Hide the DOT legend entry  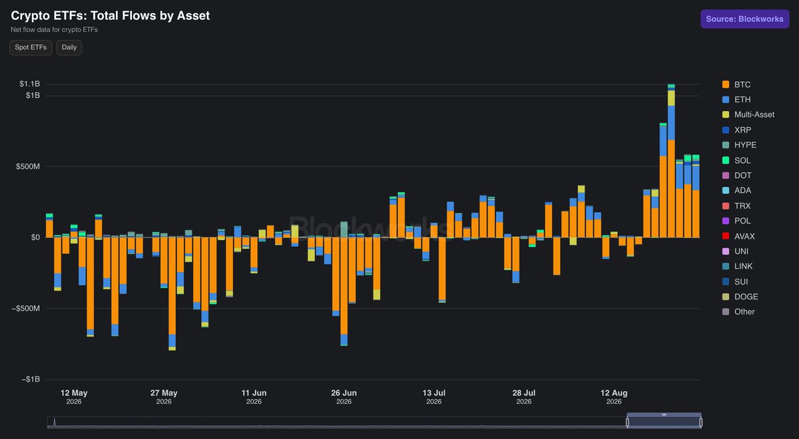pyautogui.click(x=736, y=176)
